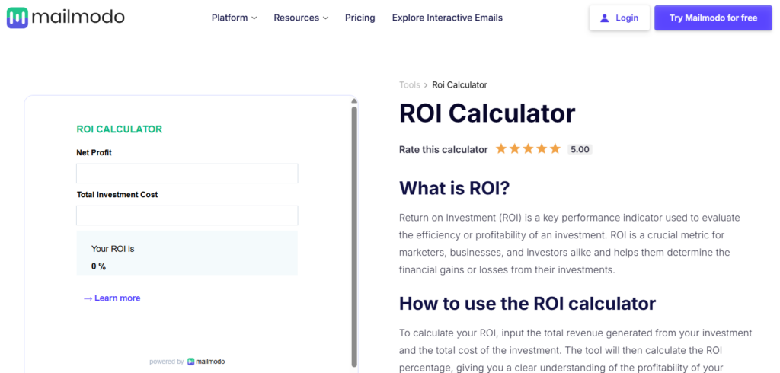Screen dimensions: 780x373
Task: Click the small mailmodo logo in powered-by footer
Action: pyautogui.click(x=191, y=362)
